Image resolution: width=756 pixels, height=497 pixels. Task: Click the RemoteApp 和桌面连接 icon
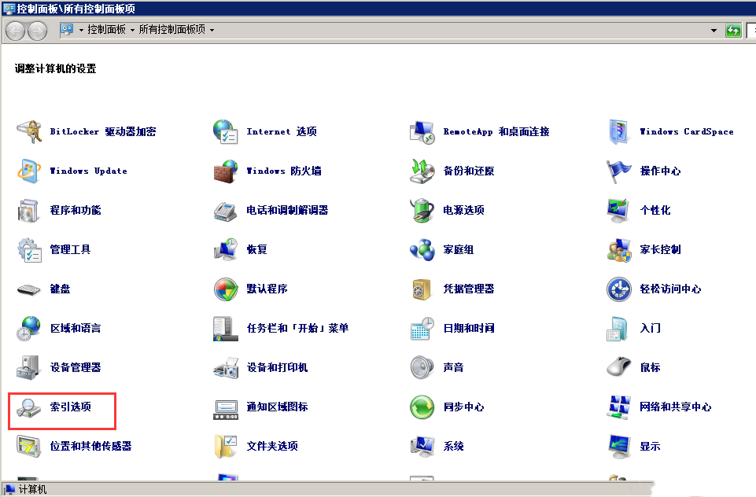coord(422,131)
